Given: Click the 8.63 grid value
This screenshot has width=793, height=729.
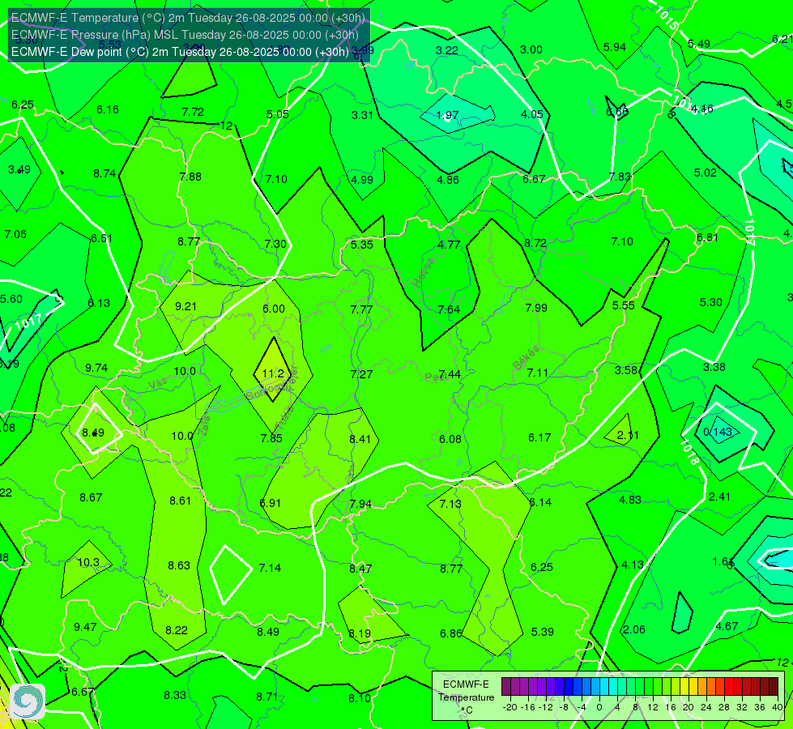Looking at the screenshot, I should [x=179, y=565].
